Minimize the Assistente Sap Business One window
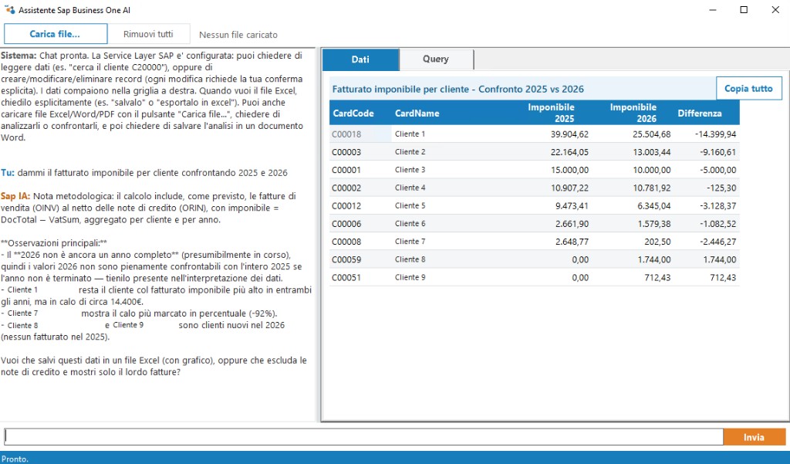This screenshot has height=464, width=790. [x=712, y=9]
